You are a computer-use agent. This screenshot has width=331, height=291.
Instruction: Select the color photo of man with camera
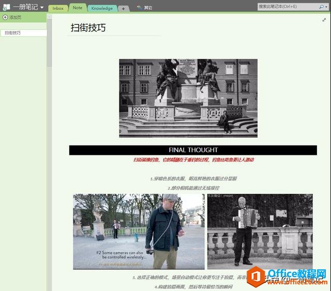click(139, 232)
